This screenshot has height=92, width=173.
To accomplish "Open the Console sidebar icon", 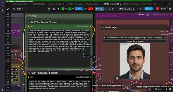I will 8,77.
